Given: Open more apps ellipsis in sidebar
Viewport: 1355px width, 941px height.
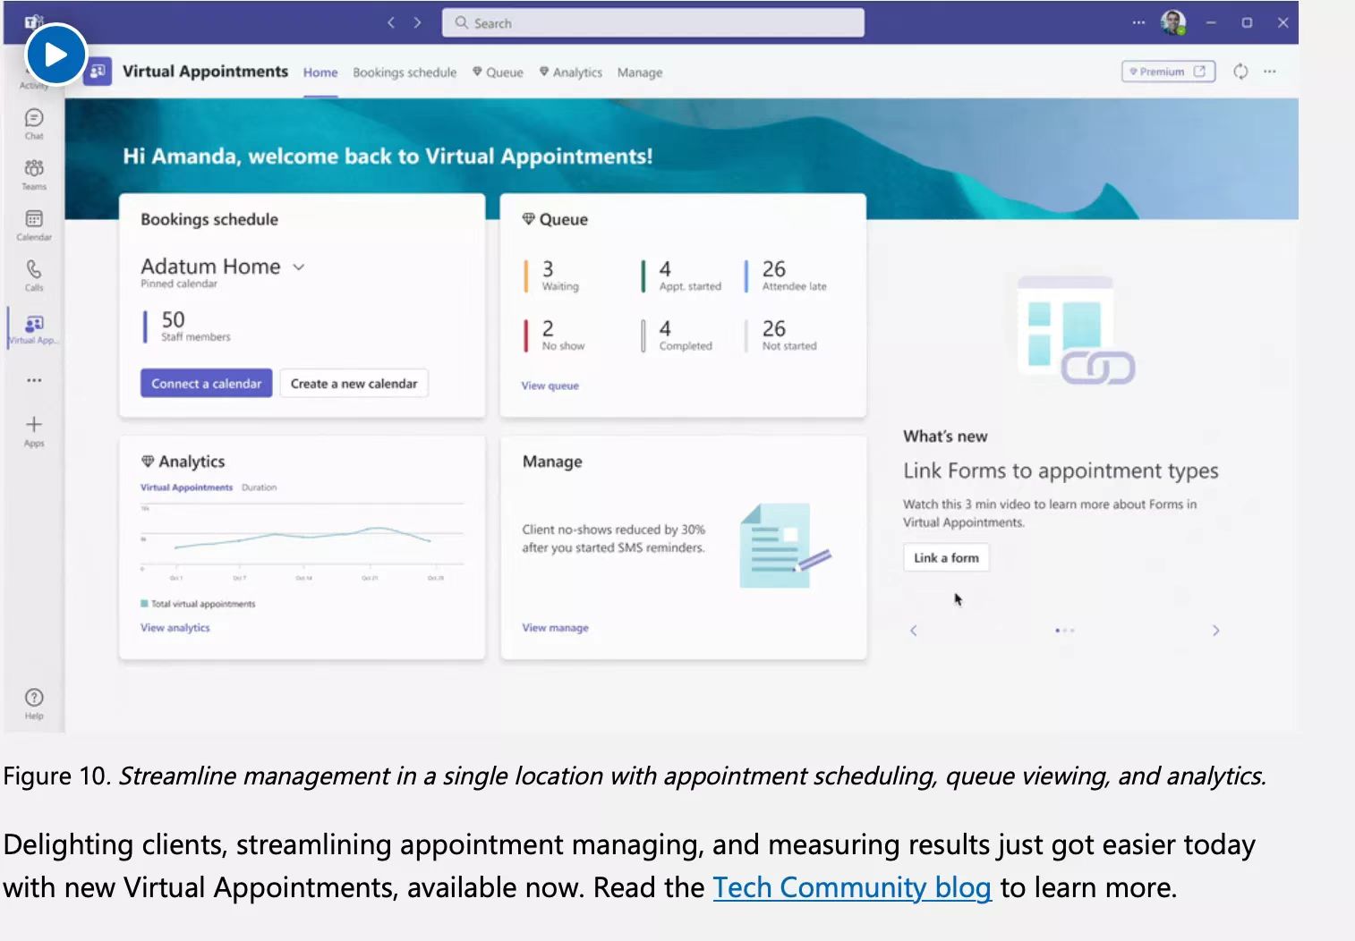Looking at the screenshot, I should [34, 380].
